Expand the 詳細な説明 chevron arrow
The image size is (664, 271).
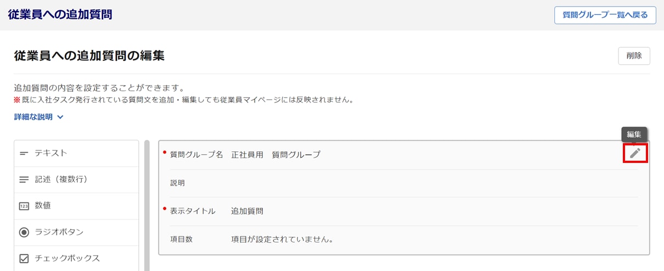(60, 117)
